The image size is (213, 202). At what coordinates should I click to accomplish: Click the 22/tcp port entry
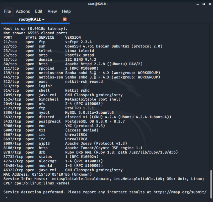(10, 46)
